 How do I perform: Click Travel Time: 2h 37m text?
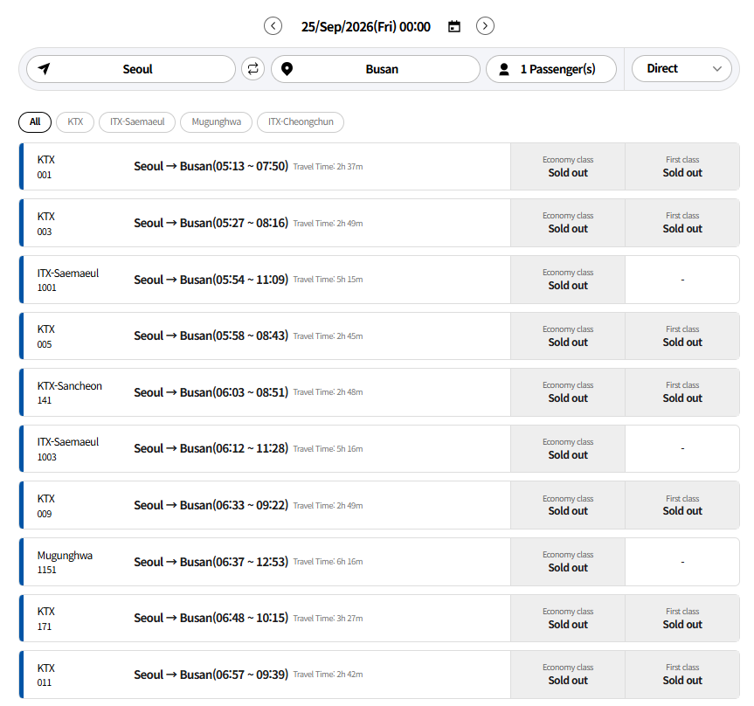328,167
